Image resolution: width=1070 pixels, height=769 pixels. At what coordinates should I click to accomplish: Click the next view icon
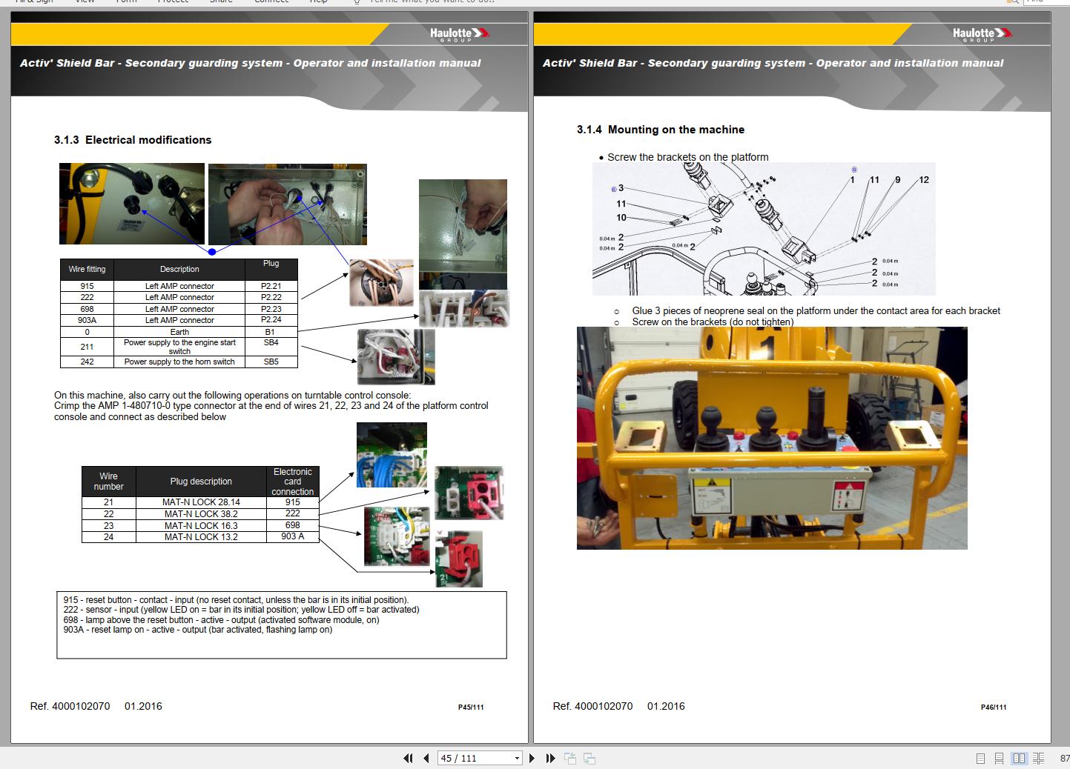(590, 758)
